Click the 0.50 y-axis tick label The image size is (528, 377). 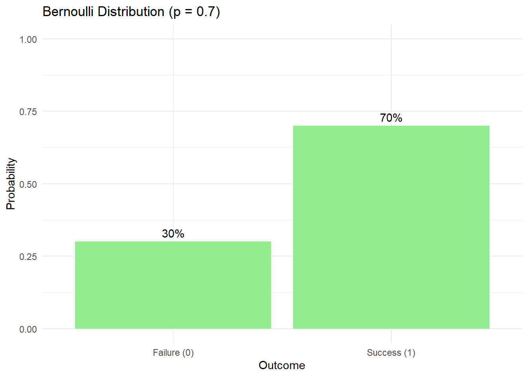tap(28, 184)
